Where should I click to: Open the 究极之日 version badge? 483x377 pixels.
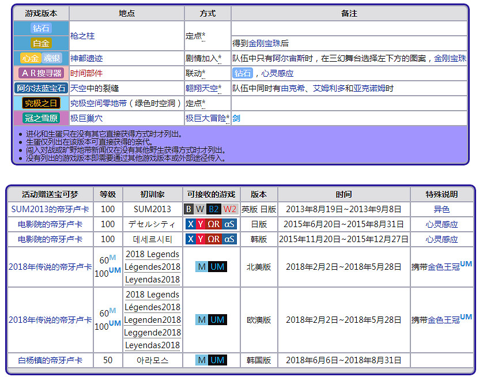[41, 103]
